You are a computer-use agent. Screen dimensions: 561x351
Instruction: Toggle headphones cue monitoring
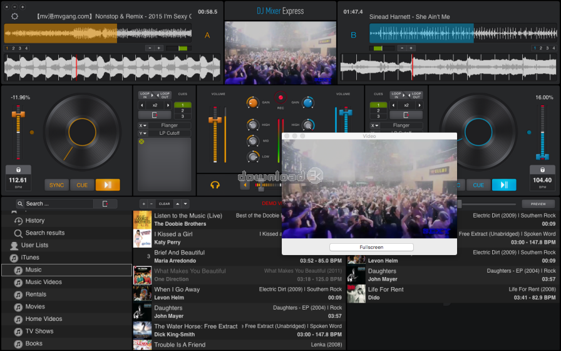215,185
